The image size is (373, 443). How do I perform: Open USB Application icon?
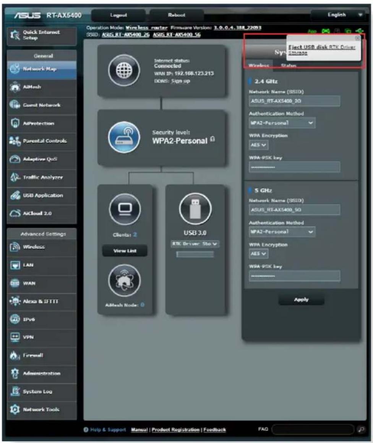tap(15, 195)
